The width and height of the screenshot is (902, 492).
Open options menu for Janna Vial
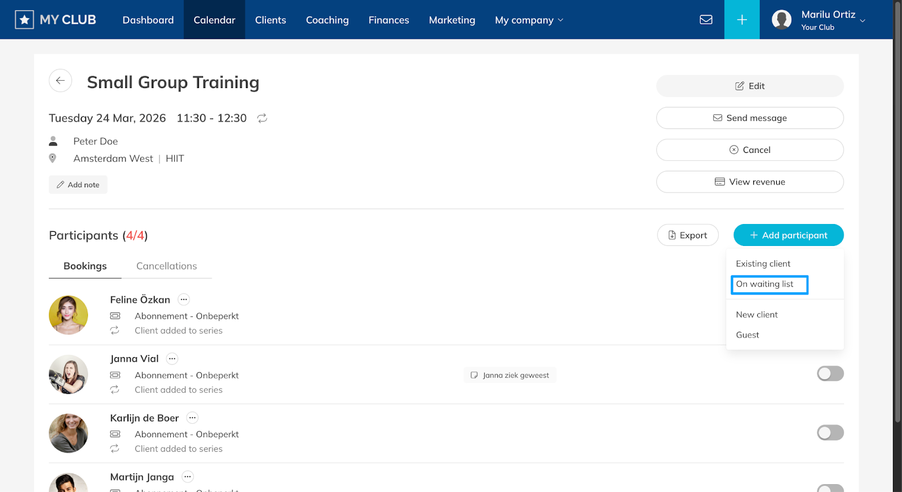pos(173,359)
